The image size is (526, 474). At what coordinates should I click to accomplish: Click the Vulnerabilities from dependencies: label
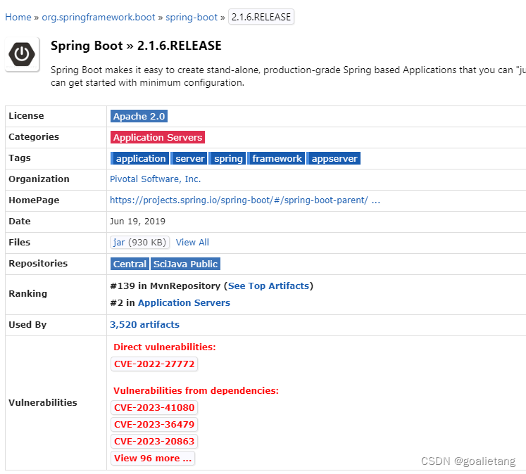(x=196, y=390)
